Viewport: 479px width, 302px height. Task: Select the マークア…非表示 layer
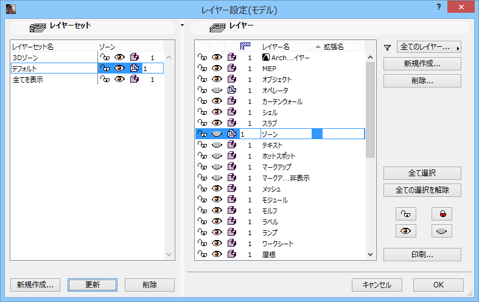(286, 178)
